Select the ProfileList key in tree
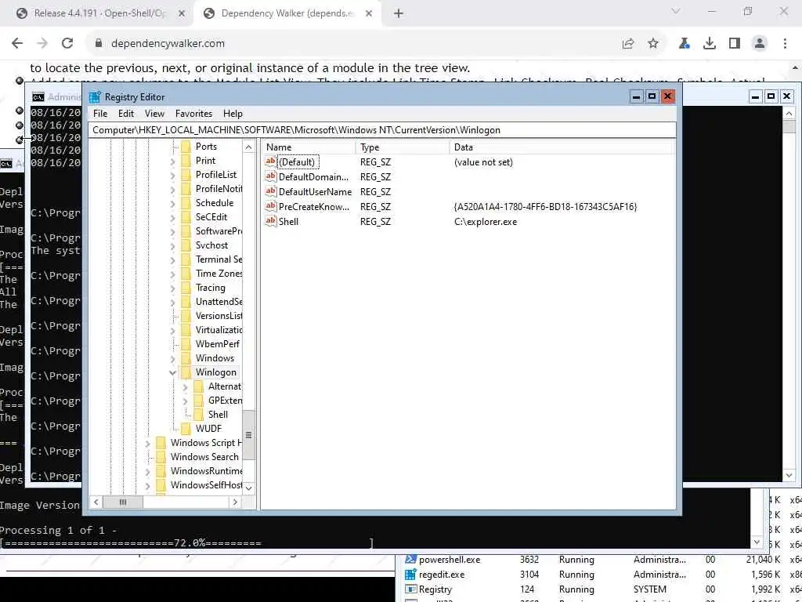 pos(216,175)
